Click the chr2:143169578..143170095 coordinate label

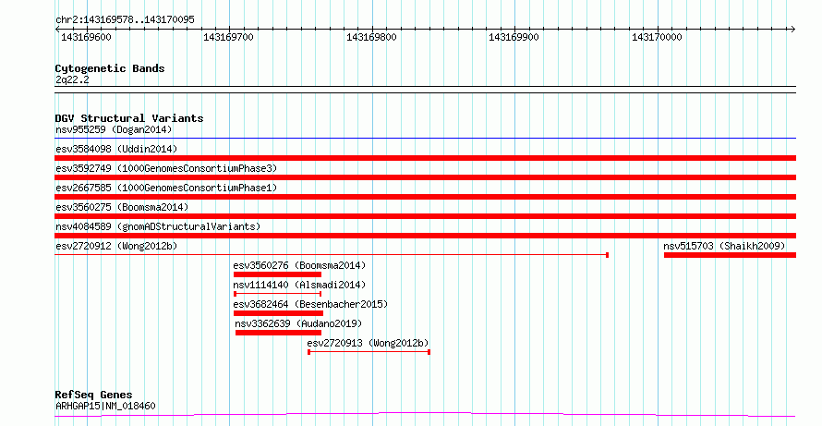[125, 20]
